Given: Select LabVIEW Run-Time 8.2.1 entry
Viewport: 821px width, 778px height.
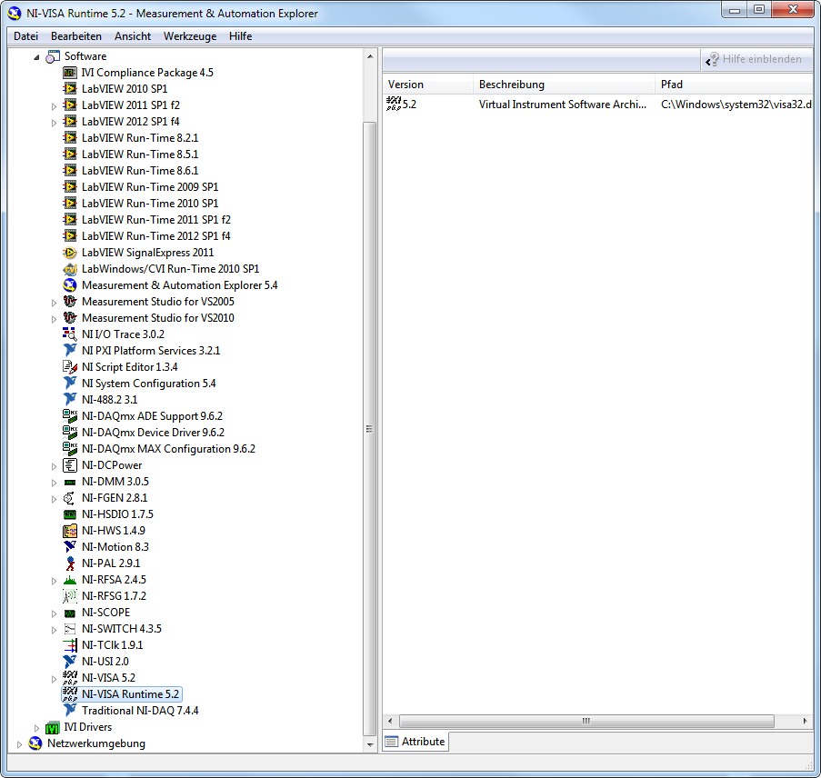Looking at the screenshot, I should tap(140, 137).
